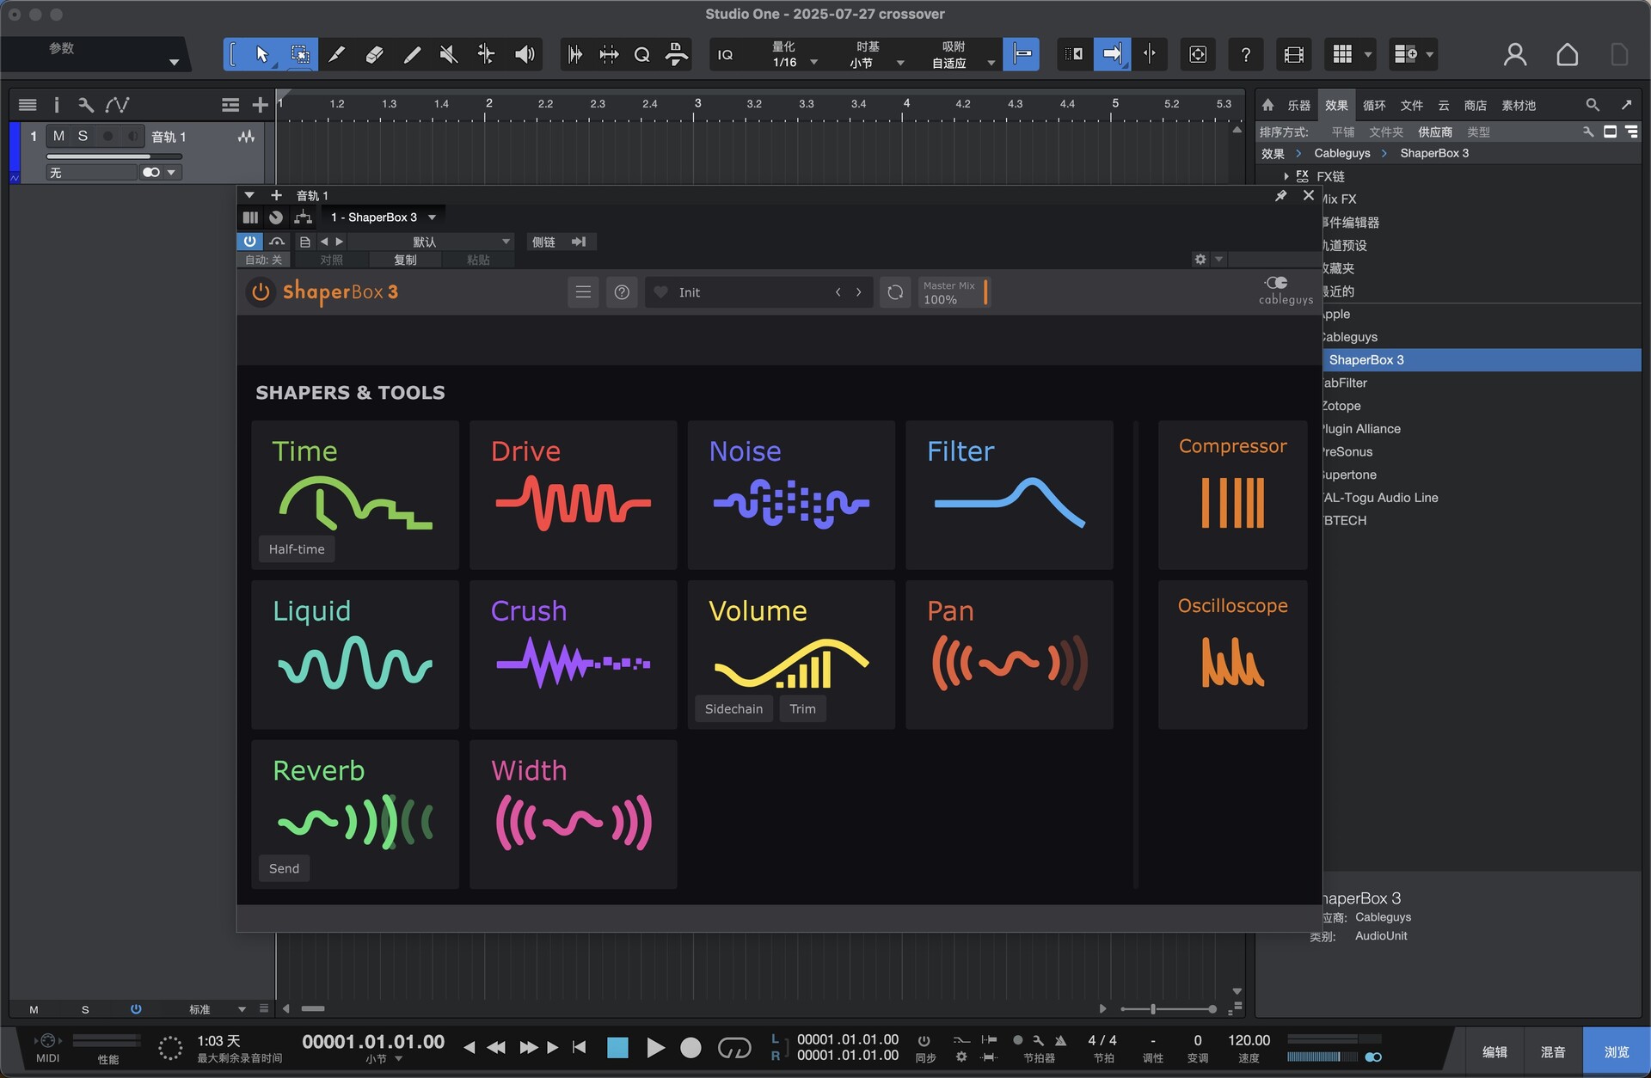Image resolution: width=1651 pixels, height=1078 pixels.
Task: Click the preset reload circular arrows icon
Action: tap(895, 292)
